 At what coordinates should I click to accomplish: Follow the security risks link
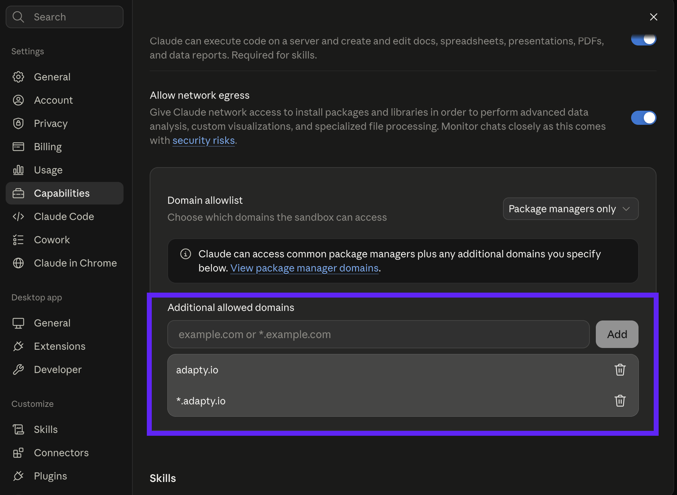coord(204,140)
